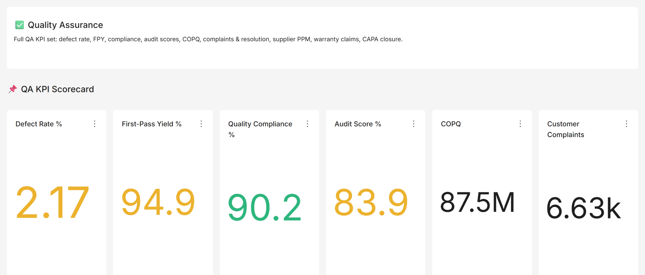Open the Quality Compliance % card options menu
Screen dimensions: 645x275
click(307, 124)
